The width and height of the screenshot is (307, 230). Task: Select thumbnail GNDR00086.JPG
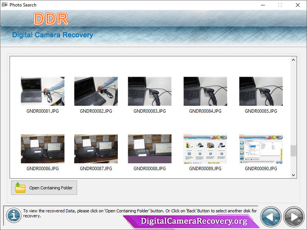pos(43,149)
